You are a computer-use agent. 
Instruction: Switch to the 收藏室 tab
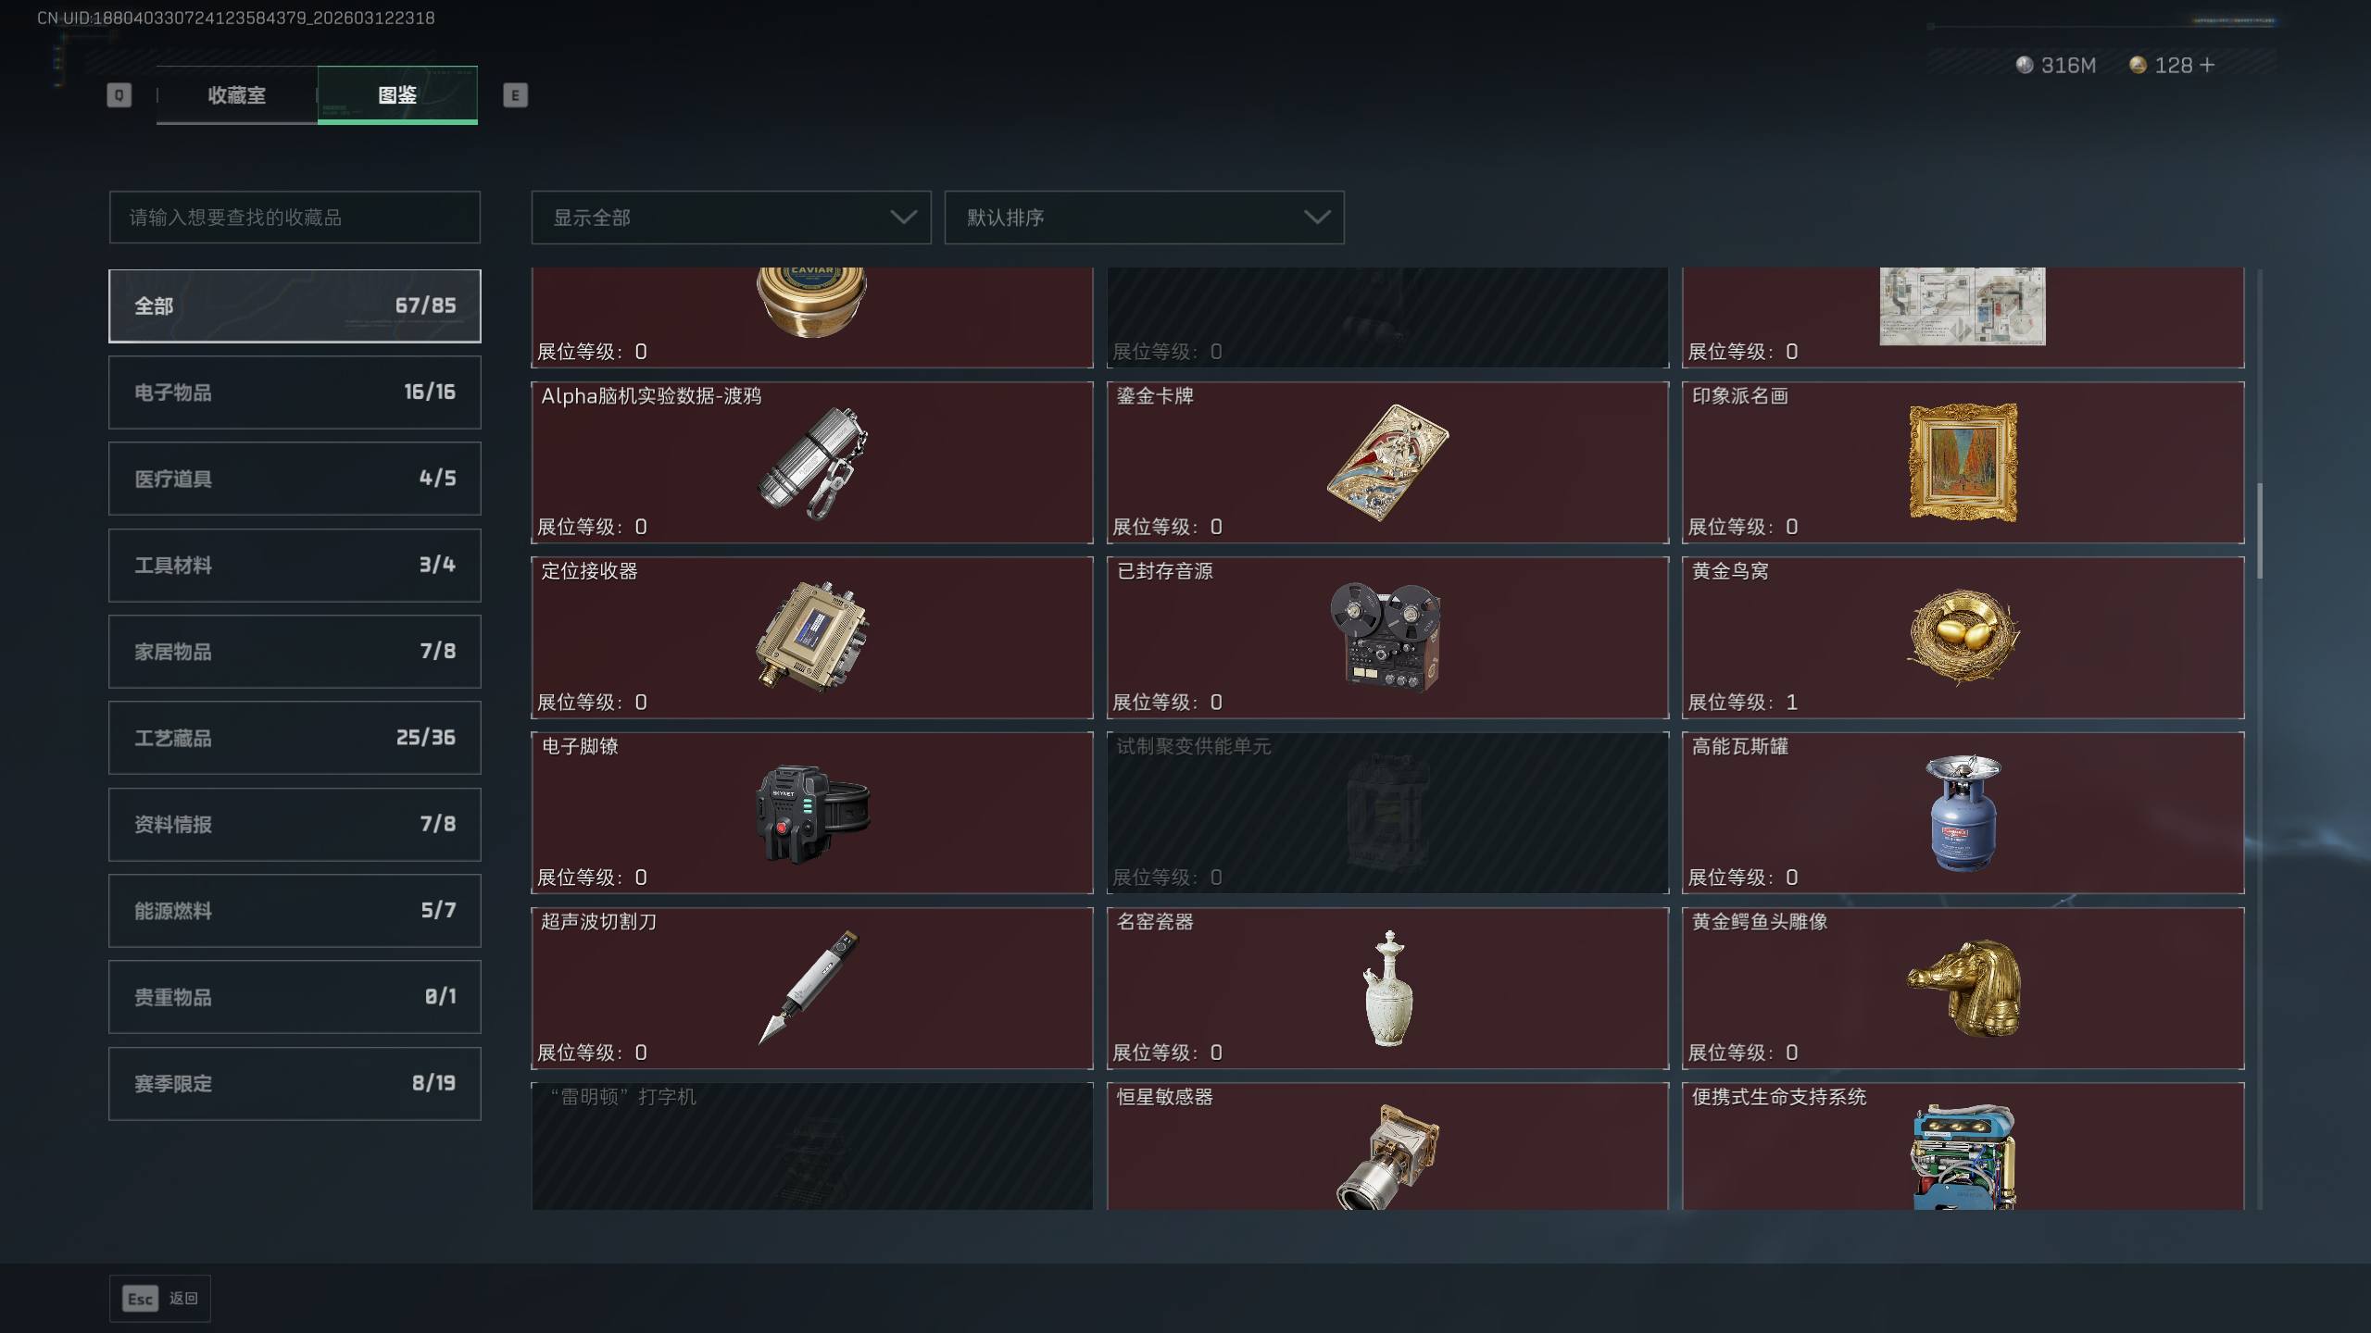[237, 95]
